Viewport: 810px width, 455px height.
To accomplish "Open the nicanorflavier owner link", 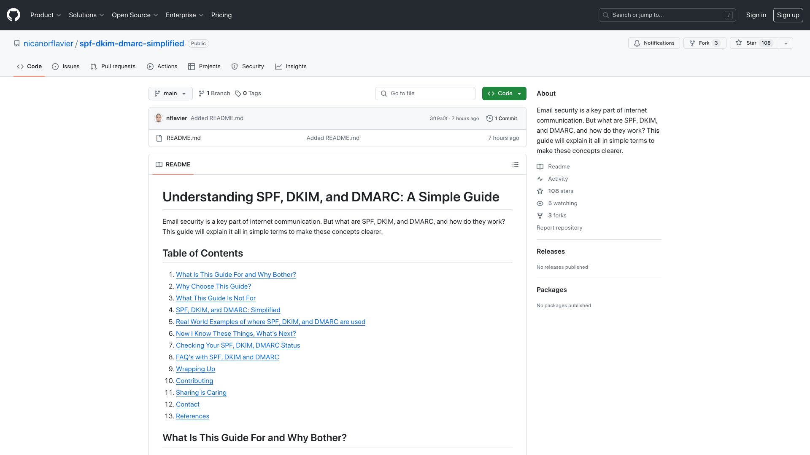I will click(49, 43).
